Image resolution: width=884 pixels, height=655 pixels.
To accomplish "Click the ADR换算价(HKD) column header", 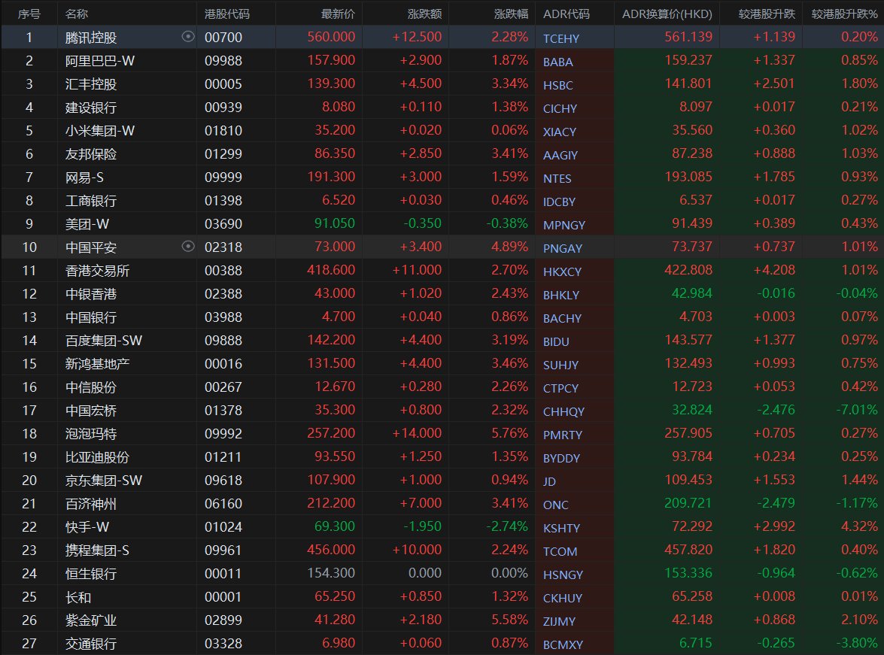I will point(667,14).
